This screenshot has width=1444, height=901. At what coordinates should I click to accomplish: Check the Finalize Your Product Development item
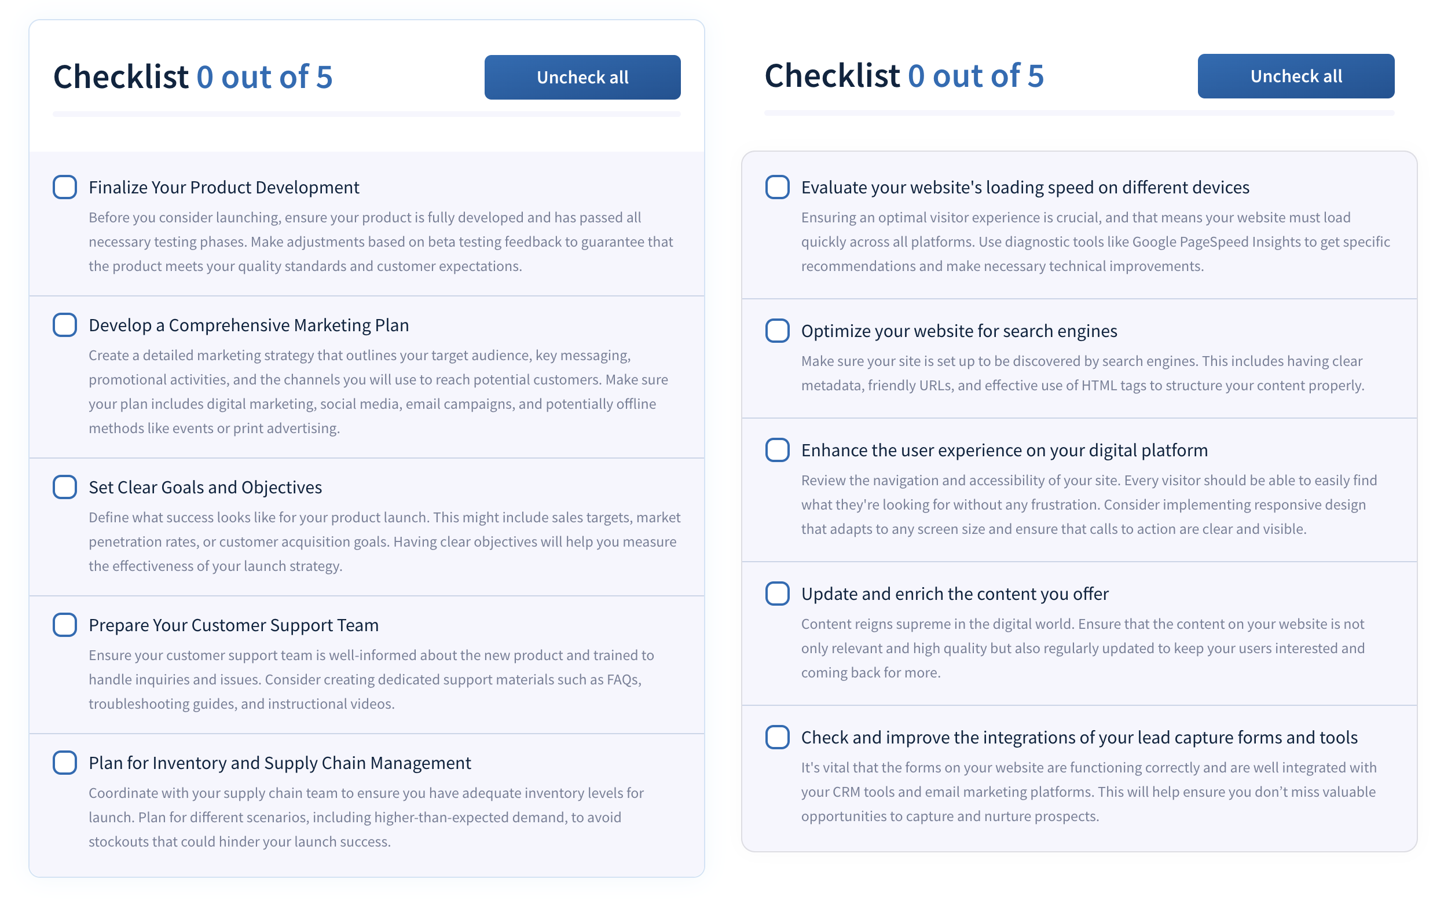pyautogui.click(x=64, y=187)
